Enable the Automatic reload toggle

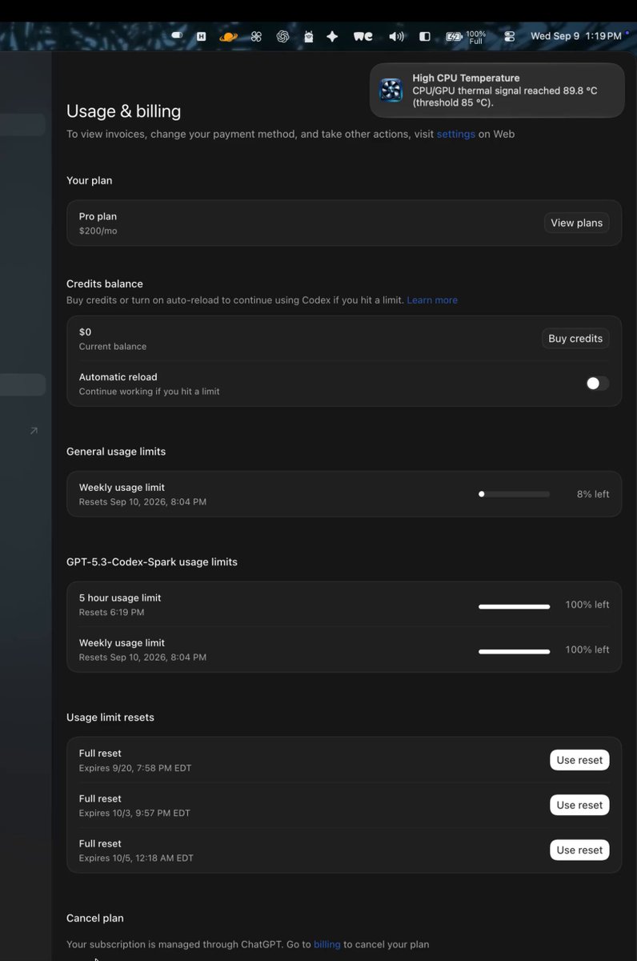point(597,384)
